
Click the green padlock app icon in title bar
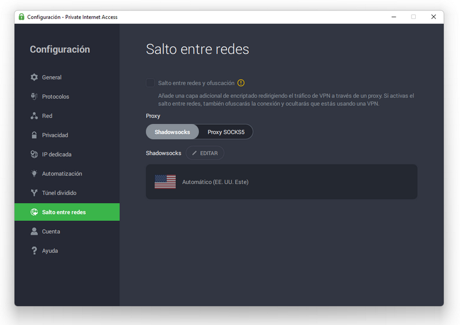coord(21,17)
